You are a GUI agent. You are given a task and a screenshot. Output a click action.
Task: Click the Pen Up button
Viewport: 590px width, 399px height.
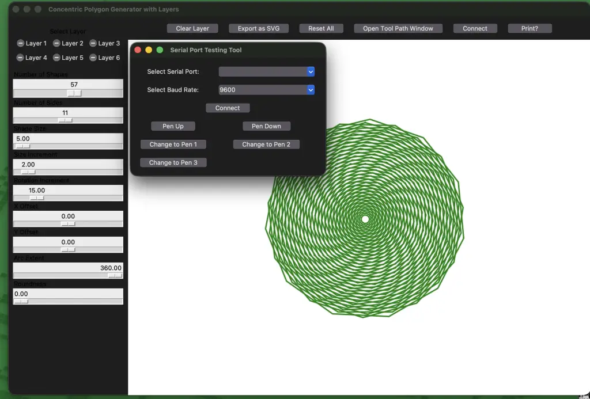click(x=173, y=126)
